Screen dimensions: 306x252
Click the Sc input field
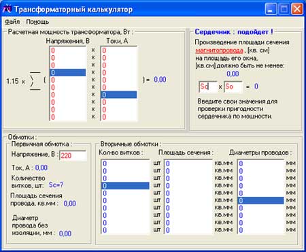click(x=208, y=86)
